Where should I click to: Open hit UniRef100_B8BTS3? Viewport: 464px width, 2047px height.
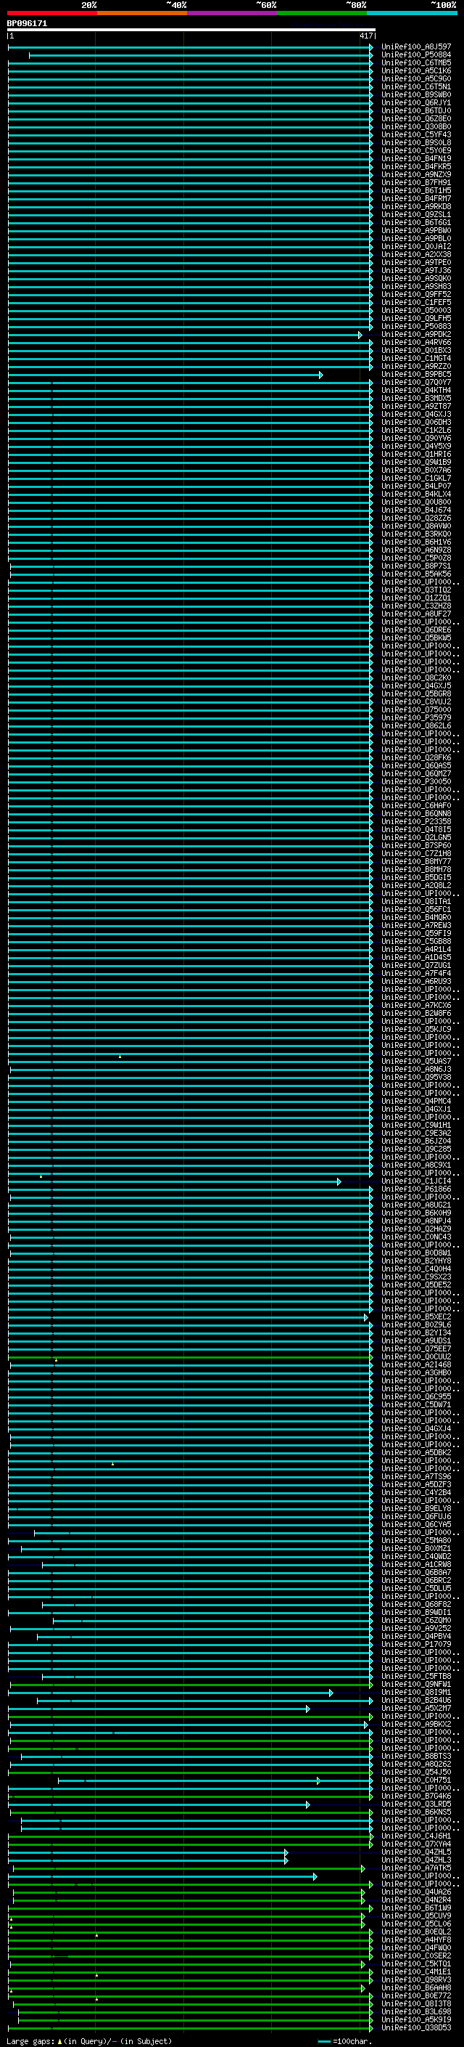[x=415, y=1756]
